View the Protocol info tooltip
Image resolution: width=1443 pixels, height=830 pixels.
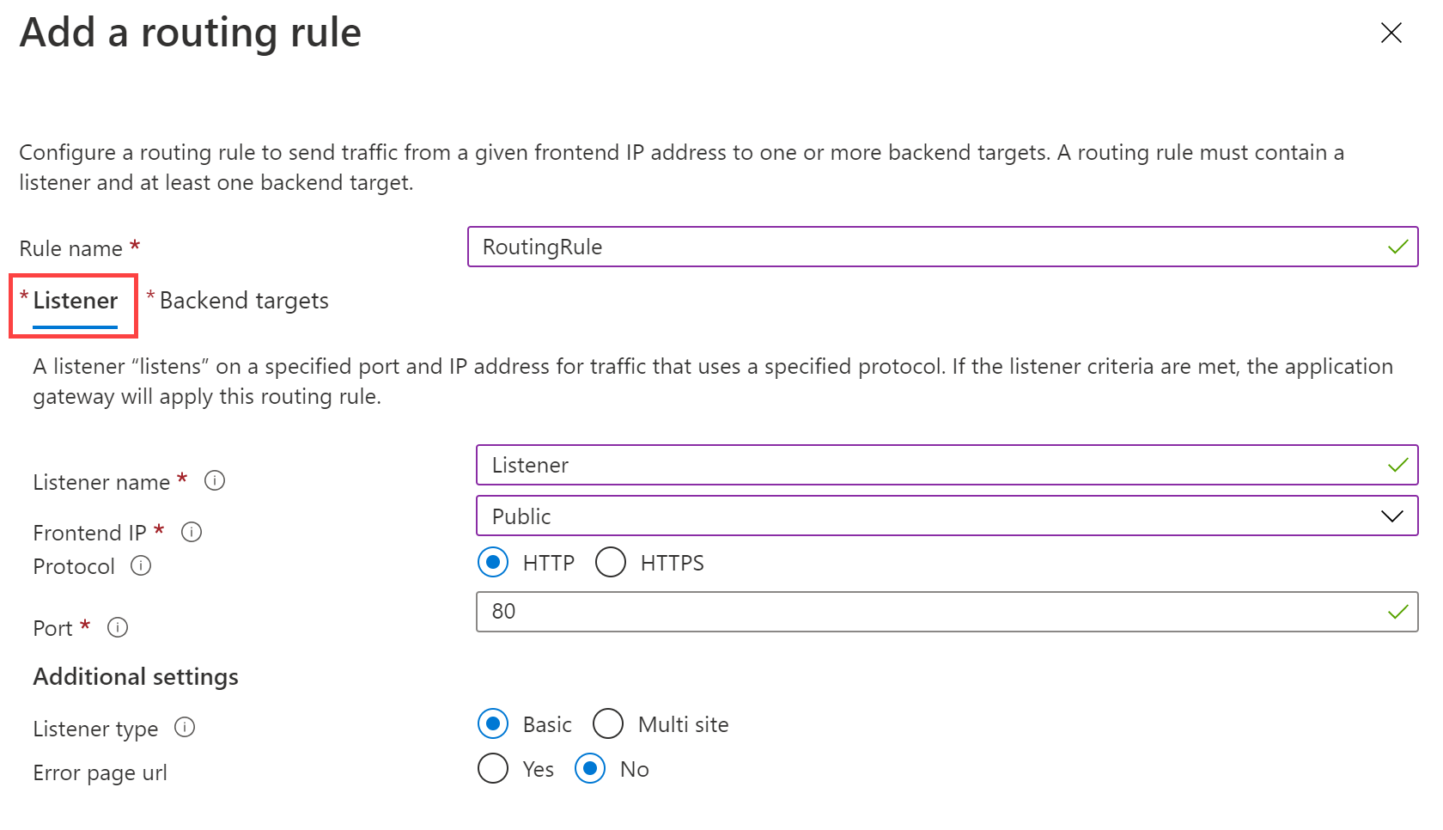(140, 565)
